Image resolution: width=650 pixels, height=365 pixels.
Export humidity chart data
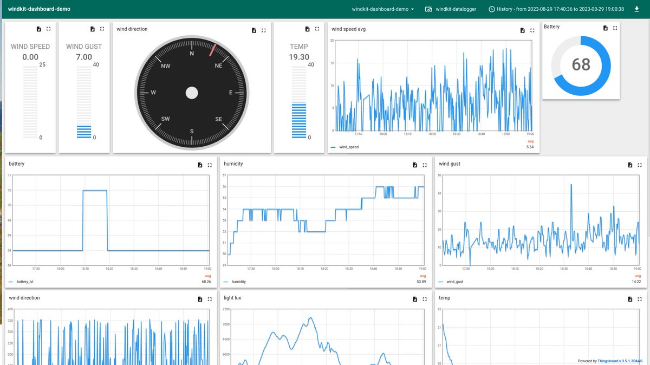coord(415,165)
